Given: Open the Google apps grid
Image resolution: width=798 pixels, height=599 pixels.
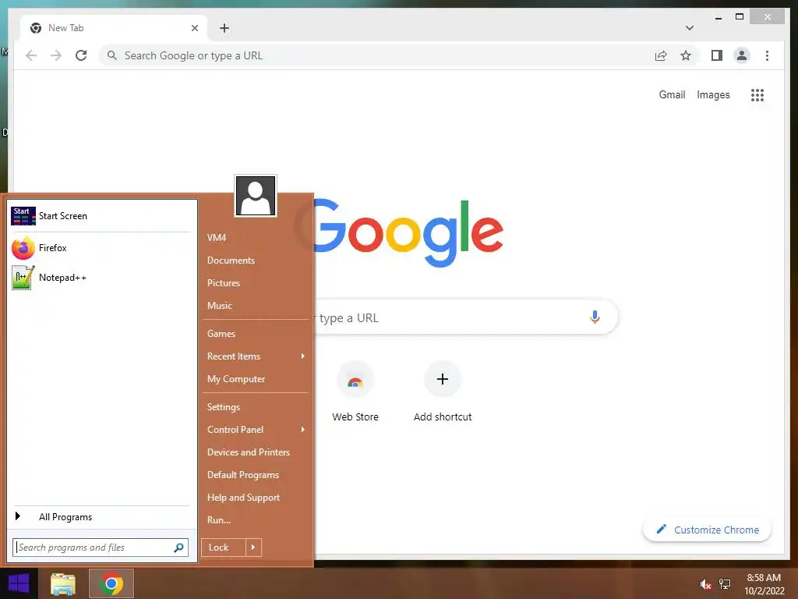Looking at the screenshot, I should click(x=757, y=94).
